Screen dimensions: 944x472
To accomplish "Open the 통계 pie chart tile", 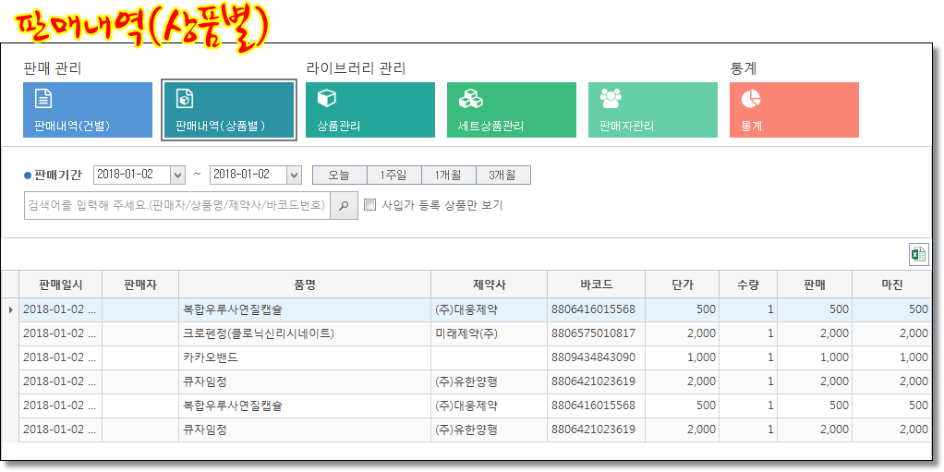I will pyautogui.click(x=794, y=110).
